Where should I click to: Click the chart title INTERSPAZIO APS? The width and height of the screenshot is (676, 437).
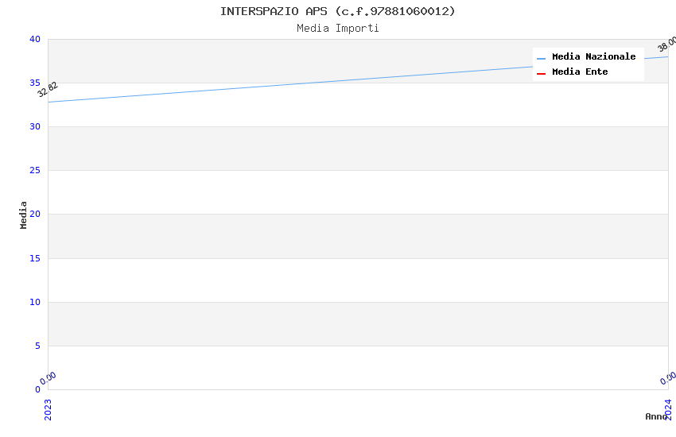point(338,11)
